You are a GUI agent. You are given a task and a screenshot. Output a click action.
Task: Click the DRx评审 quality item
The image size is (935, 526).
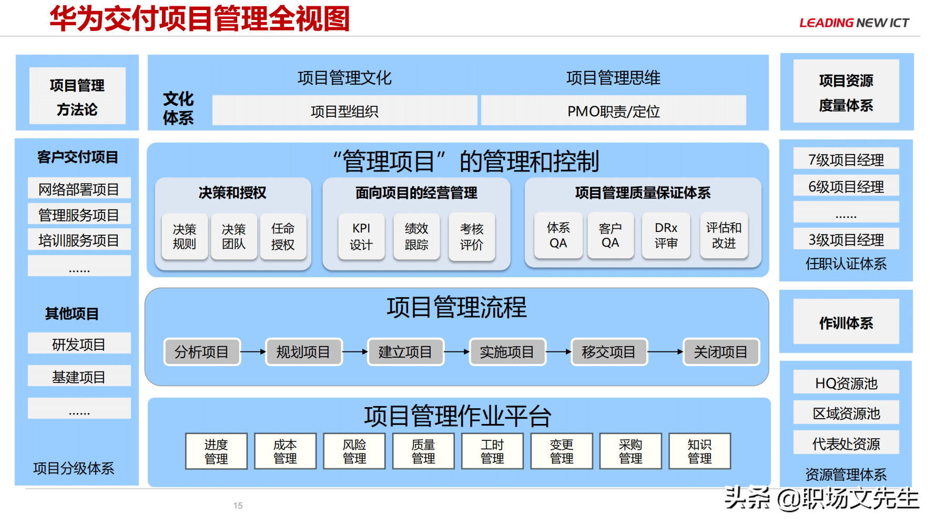(666, 236)
